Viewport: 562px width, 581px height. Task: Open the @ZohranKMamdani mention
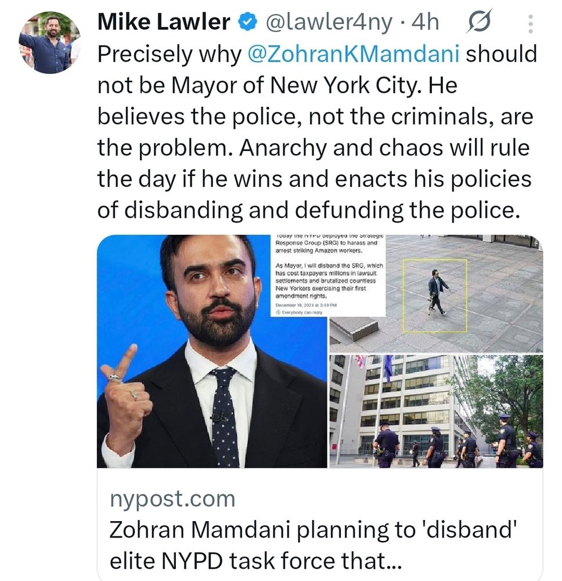[353, 54]
